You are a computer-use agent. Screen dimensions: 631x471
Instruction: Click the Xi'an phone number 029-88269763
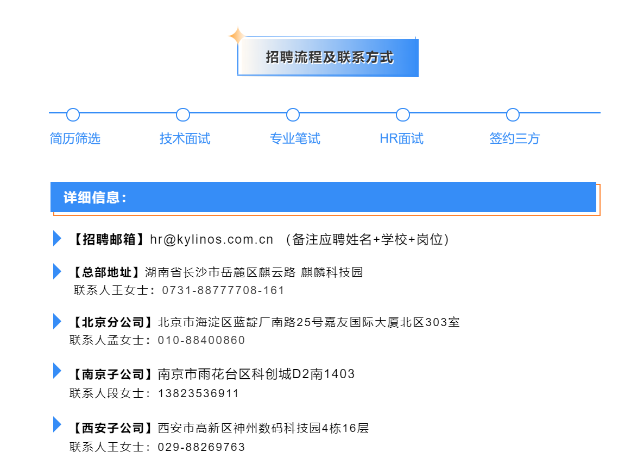click(201, 447)
